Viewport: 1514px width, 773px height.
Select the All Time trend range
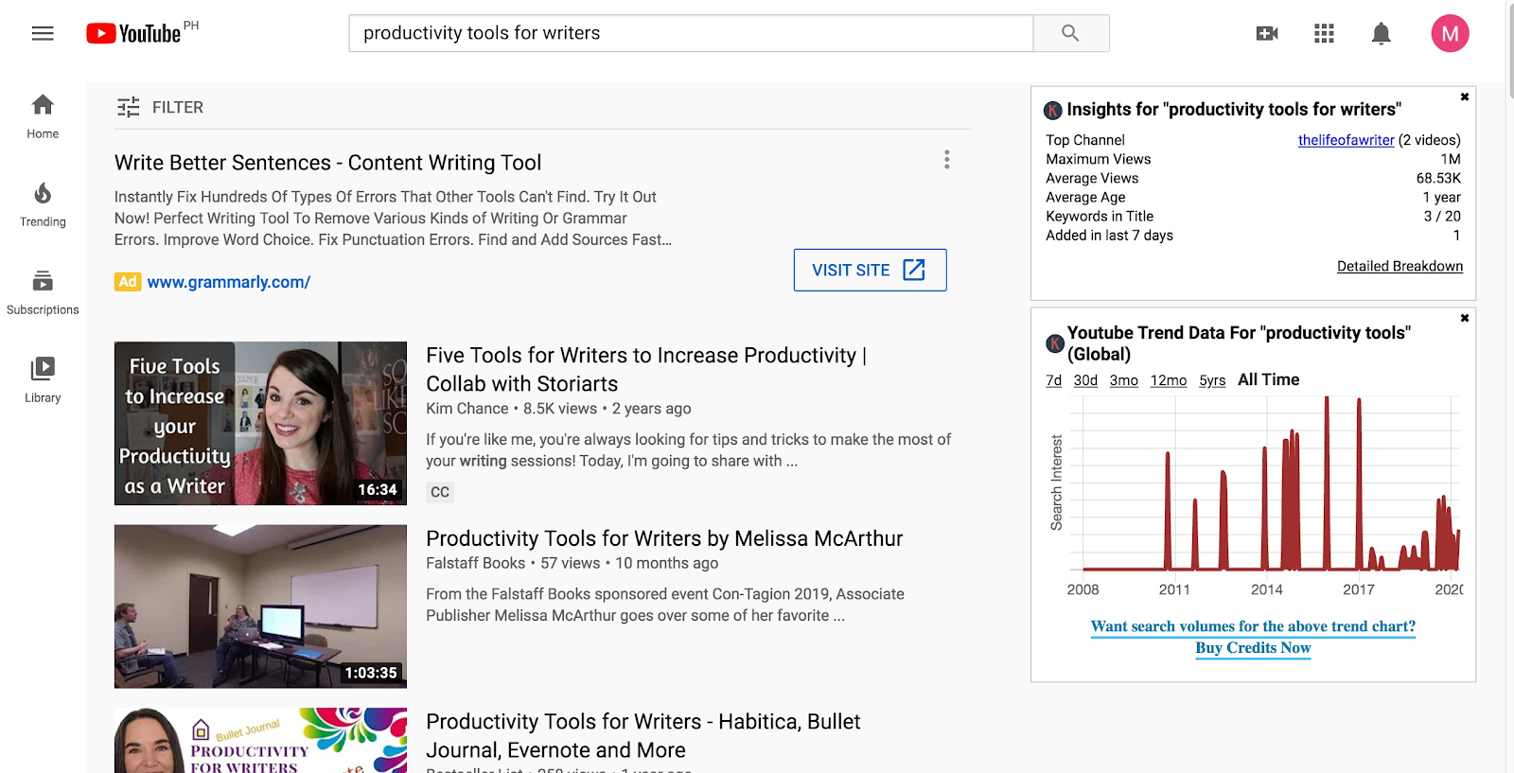(x=1269, y=379)
